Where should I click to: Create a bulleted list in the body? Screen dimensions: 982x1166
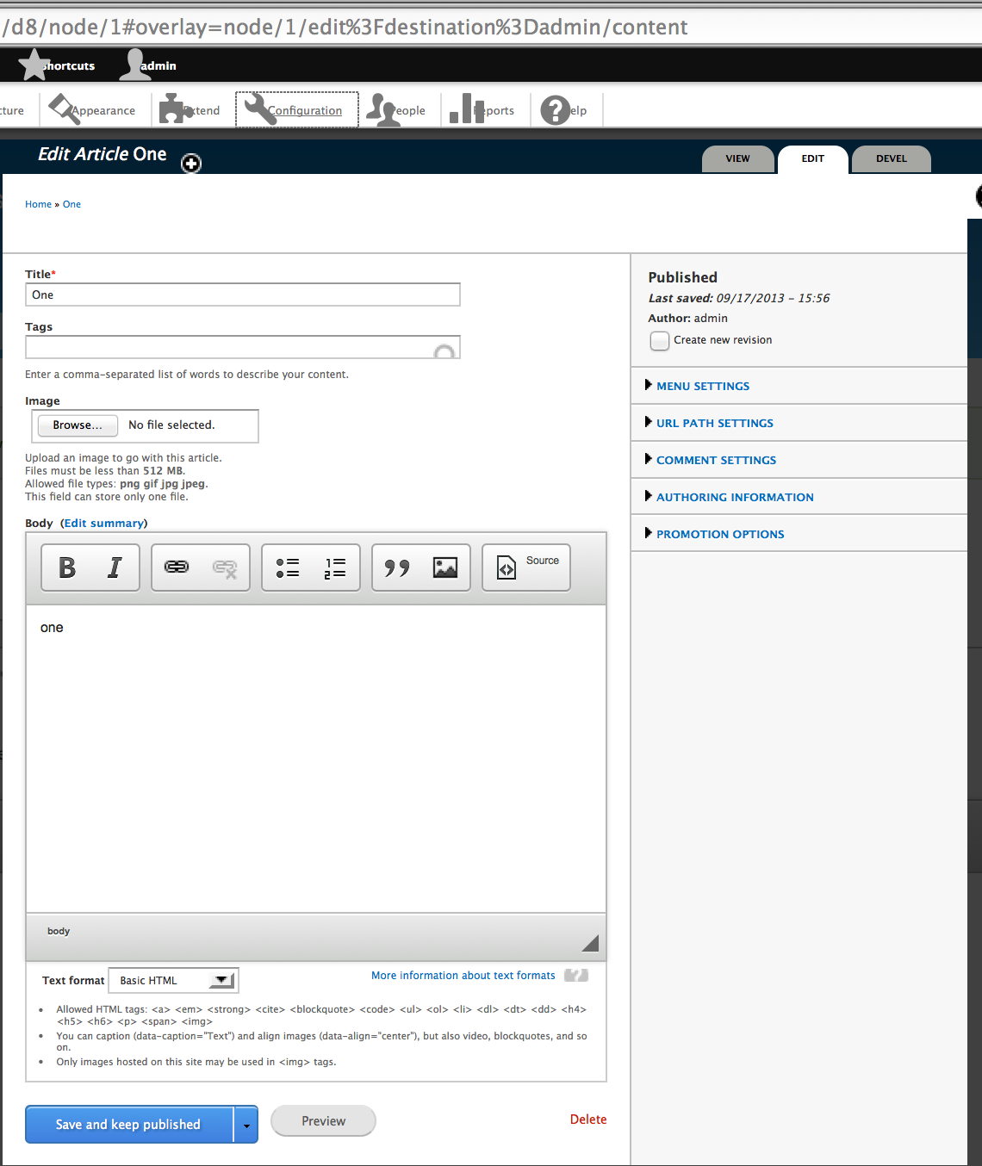click(287, 567)
